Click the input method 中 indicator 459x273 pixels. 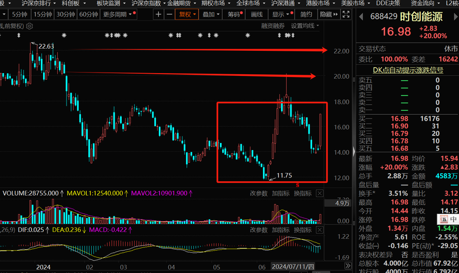(453, 219)
